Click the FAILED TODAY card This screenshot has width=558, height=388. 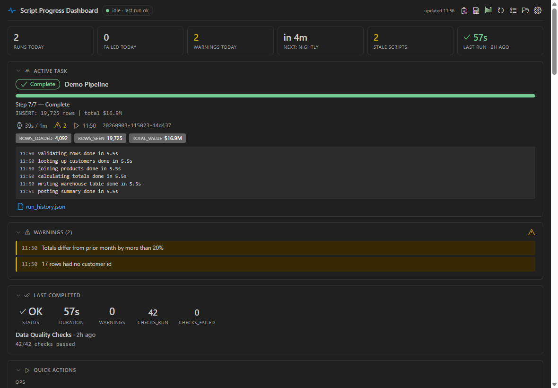(x=140, y=41)
